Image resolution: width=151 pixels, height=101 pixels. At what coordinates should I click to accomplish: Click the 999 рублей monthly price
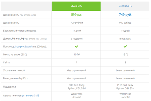(125, 23)
